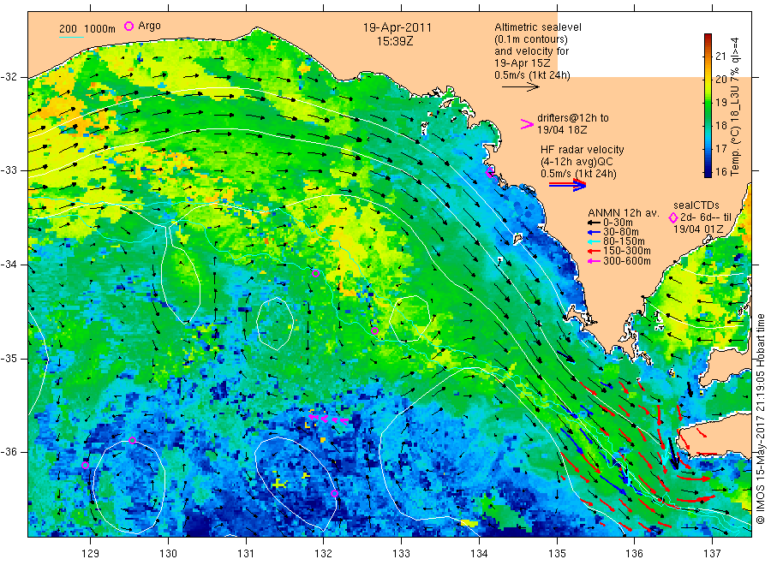
Task: Click the Argo float marker near 129E, 36.1S
Action: click(x=85, y=465)
